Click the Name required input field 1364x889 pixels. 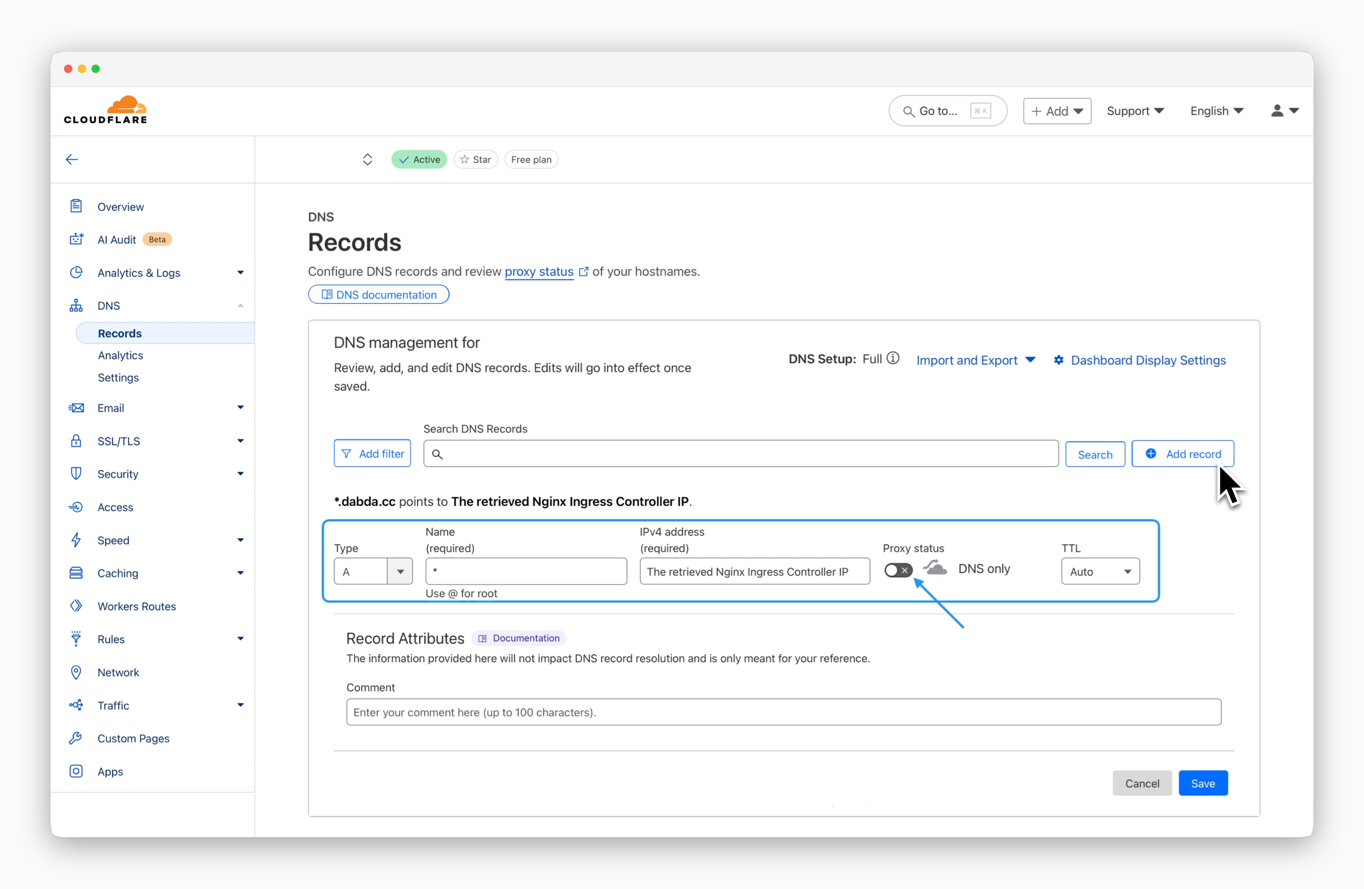click(x=526, y=571)
